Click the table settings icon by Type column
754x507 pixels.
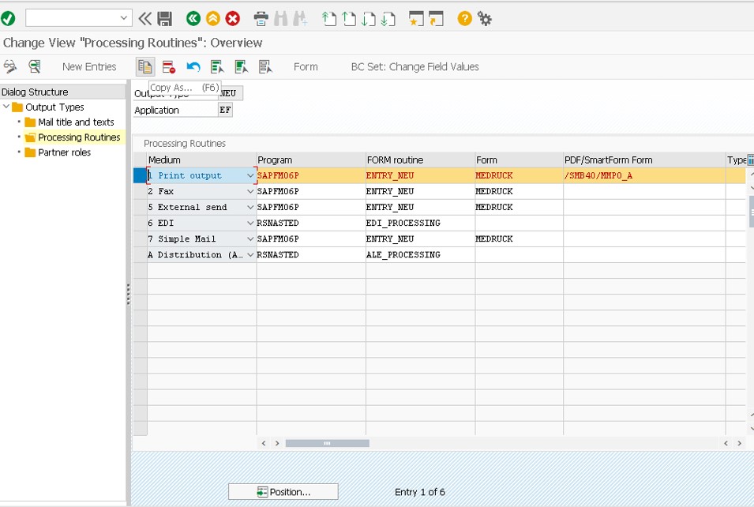coord(750,160)
